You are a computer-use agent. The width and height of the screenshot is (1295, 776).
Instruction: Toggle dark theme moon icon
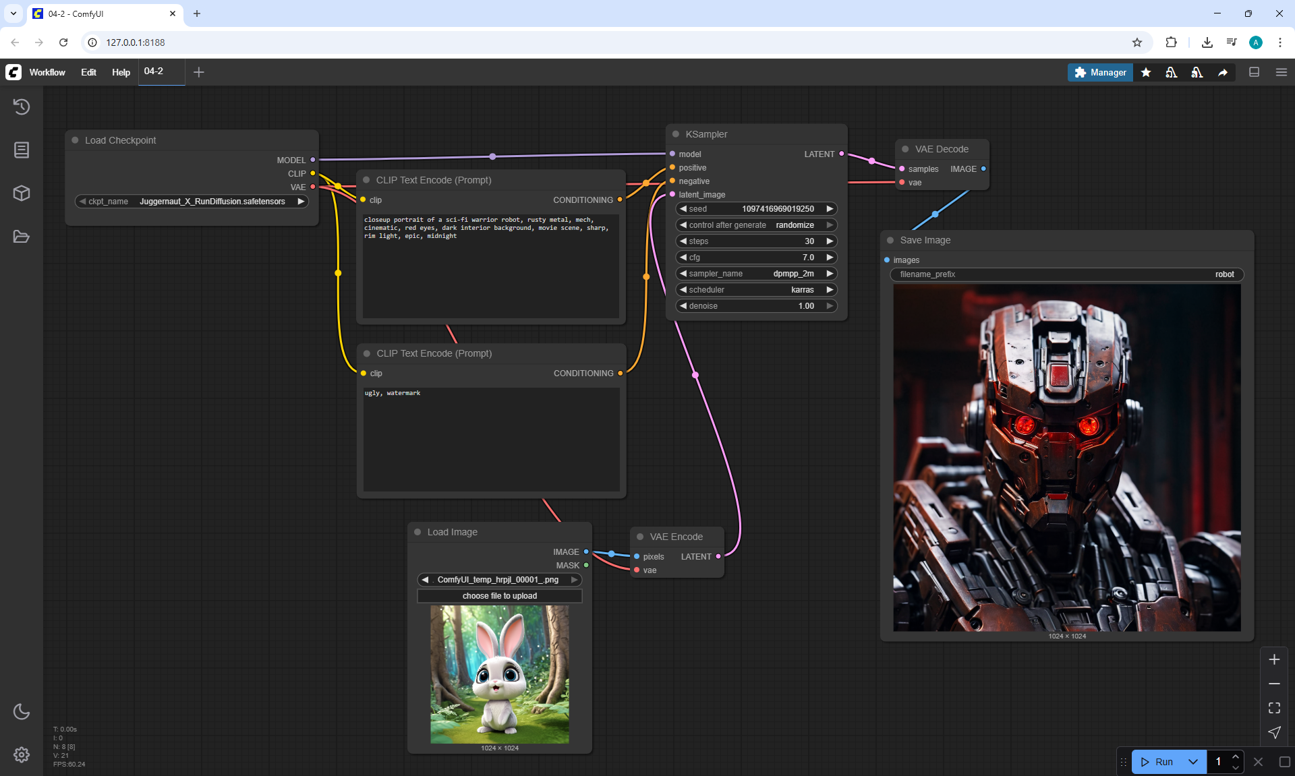22,711
